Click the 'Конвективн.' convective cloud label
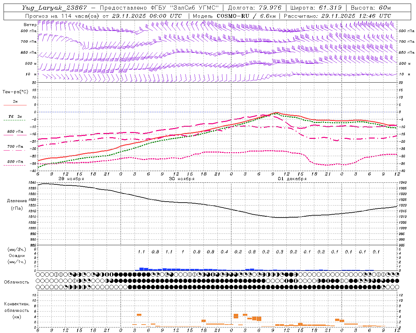Image resolution: width=416 pixels, height=333 pixels. (17, 304)
